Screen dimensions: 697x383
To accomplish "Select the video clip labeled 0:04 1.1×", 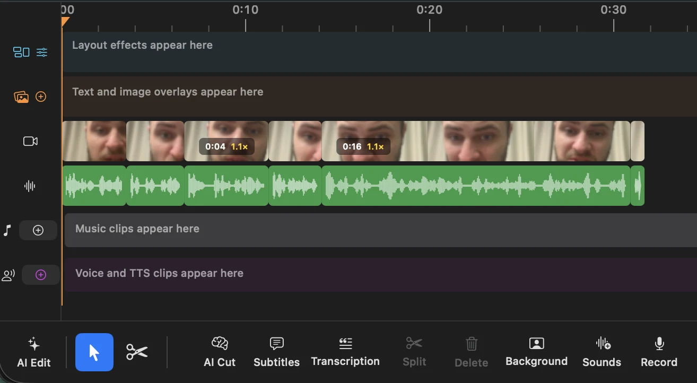I will [x=226, y=141].
